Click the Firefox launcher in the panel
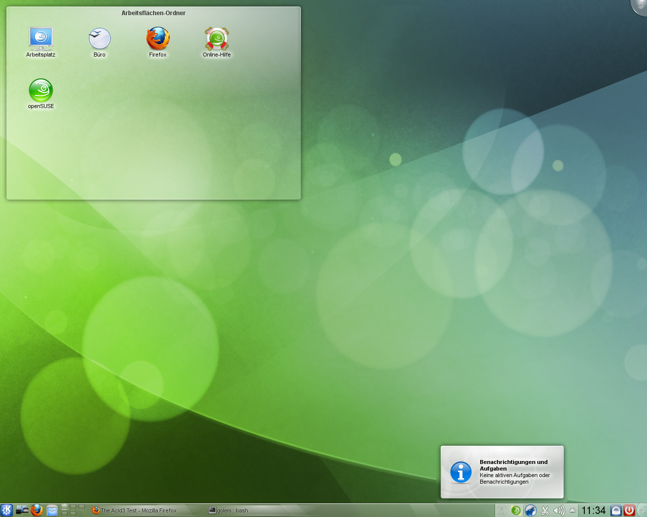 pos(36,510)
